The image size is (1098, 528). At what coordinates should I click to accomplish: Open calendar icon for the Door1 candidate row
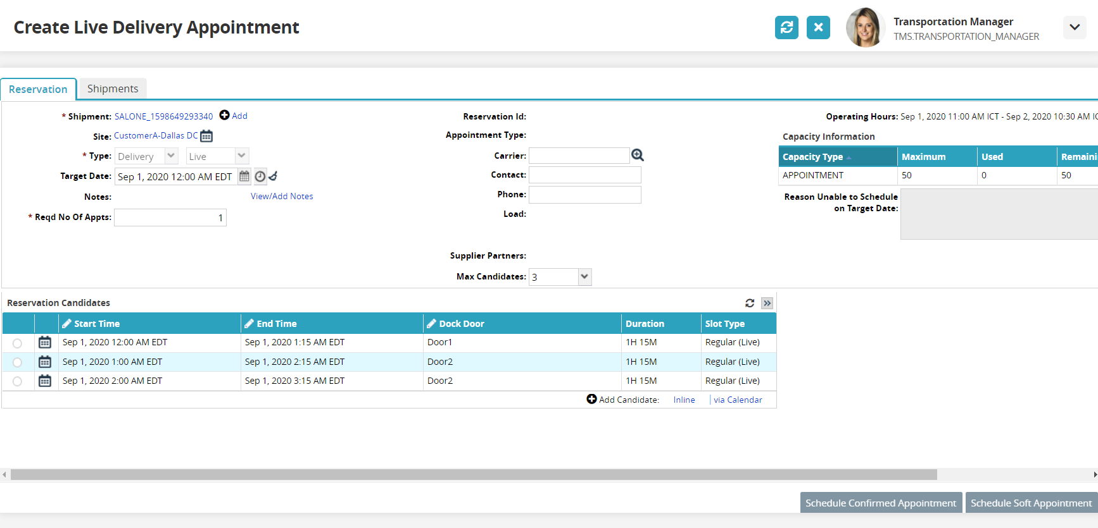45,342
